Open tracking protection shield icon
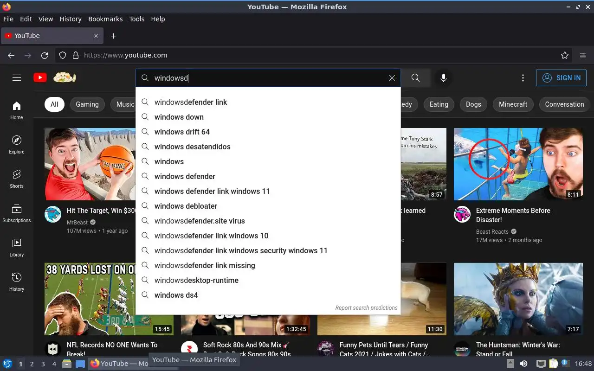 point(63,55)
